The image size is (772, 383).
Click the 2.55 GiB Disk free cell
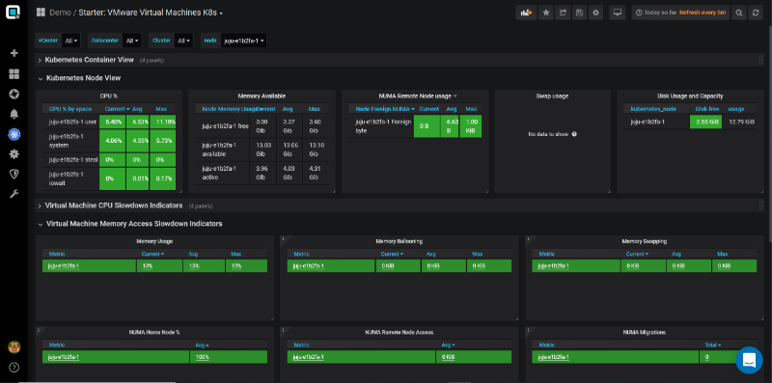(706, 122)
